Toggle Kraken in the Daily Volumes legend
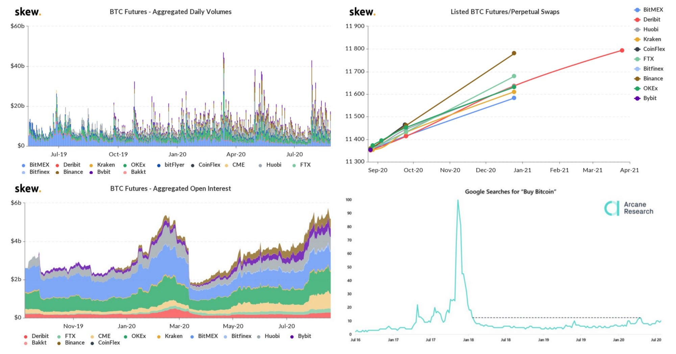Screen dimensions: 676x354 pos(102,165)
